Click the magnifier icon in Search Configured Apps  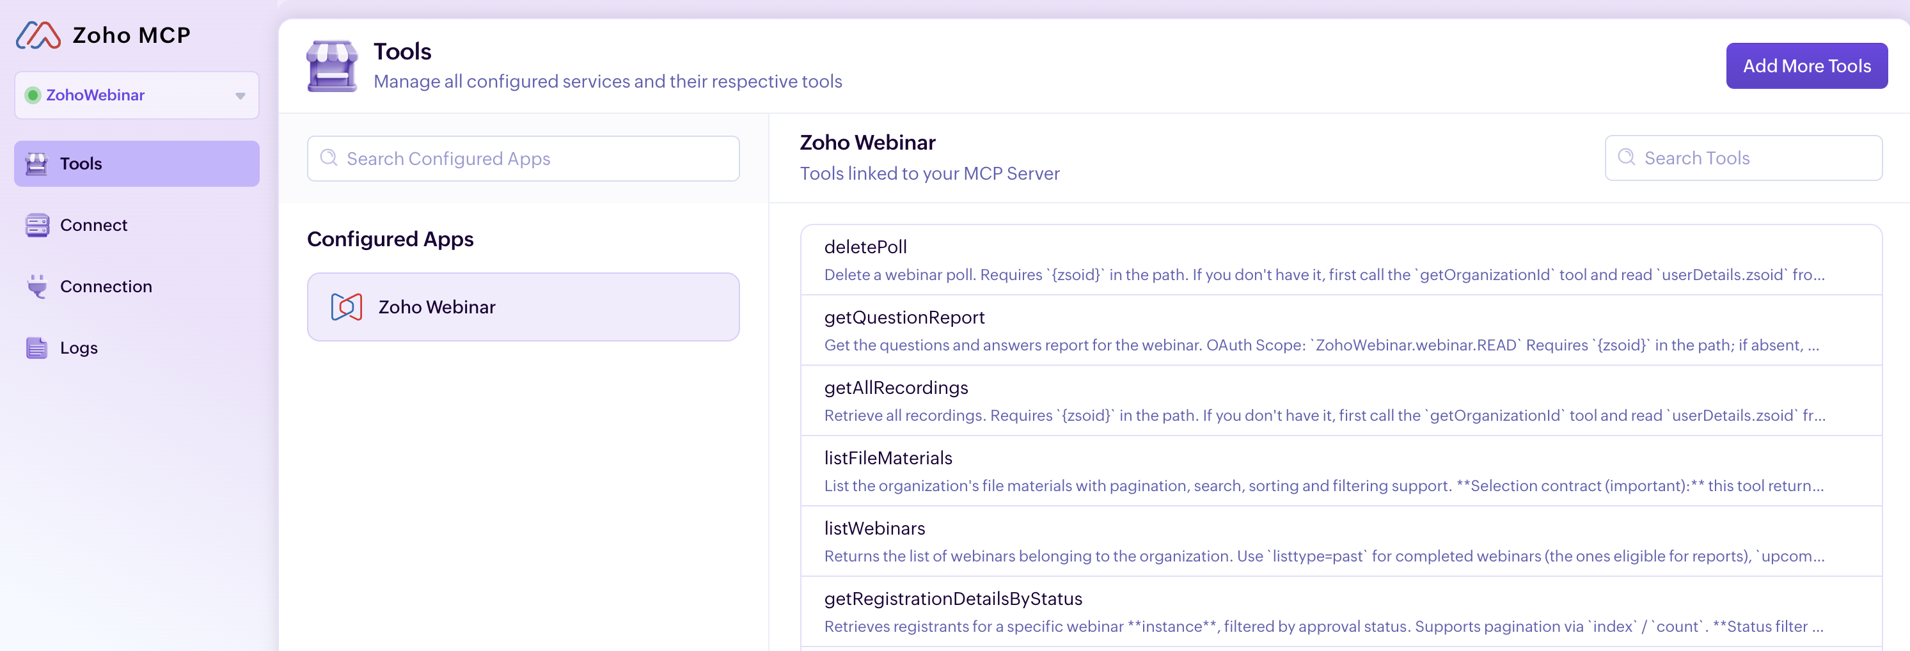click(x=329, y=158)
